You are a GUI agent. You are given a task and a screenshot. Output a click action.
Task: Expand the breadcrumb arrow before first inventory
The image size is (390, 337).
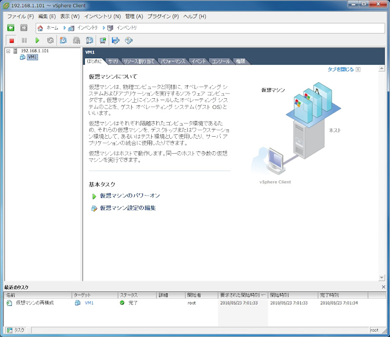[64, 28]
